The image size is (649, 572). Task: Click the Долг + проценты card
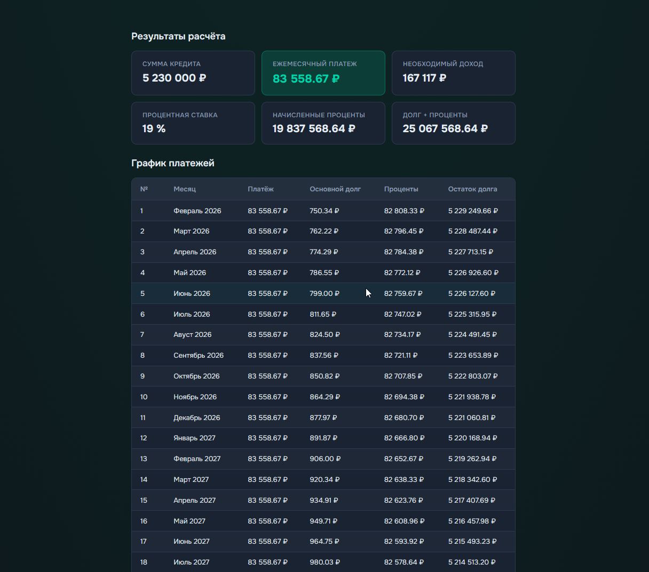453,123
